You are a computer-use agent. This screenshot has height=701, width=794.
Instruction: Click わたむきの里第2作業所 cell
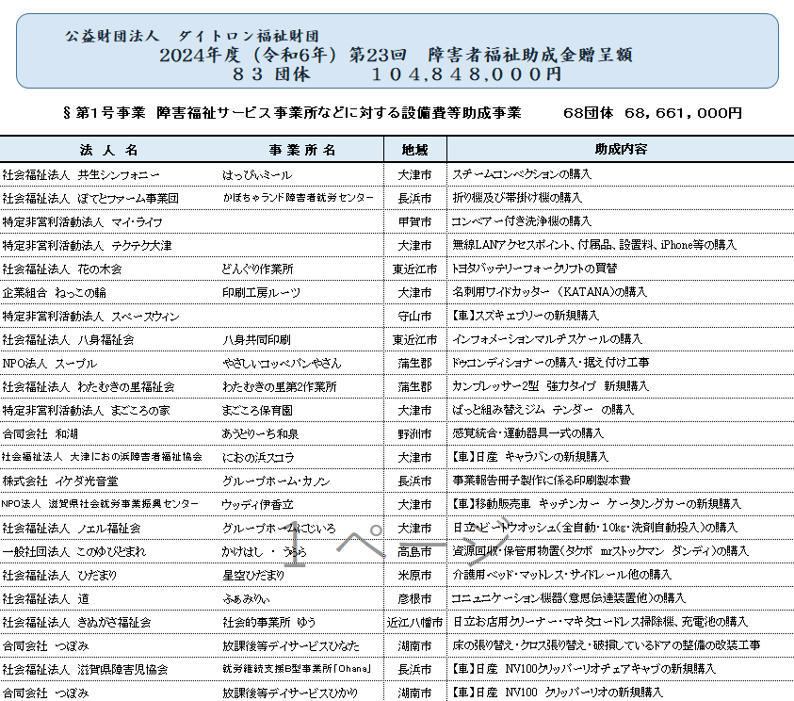(280, 387)
